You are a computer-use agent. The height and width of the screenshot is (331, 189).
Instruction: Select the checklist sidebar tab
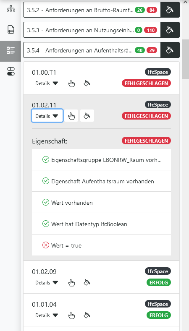[x=10, y=50]
